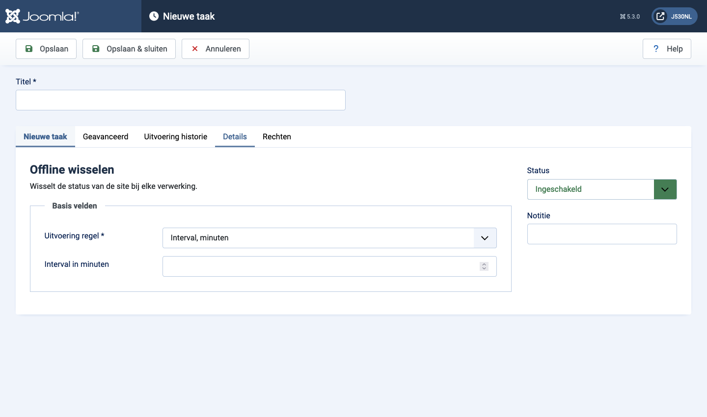Screen dimensions: 707x417
Task: Click the Interval in minuten label
Action: (77, 264)
